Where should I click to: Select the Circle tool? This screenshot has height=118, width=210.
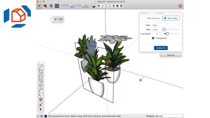41,86
